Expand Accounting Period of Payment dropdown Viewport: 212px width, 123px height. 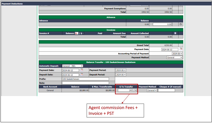pyautogui.click(x=177, y=54)
